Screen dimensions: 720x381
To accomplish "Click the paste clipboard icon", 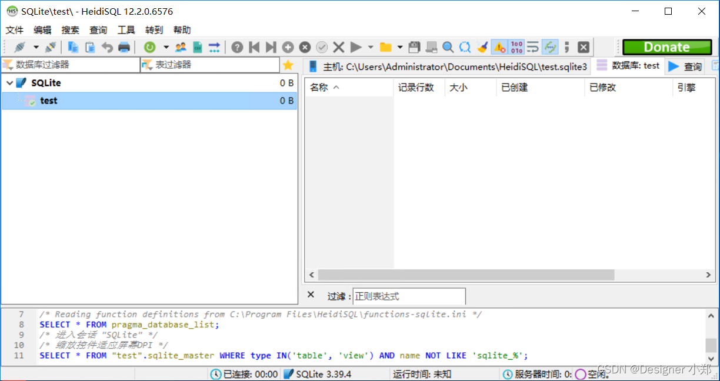I will click(x=90, y=47).
